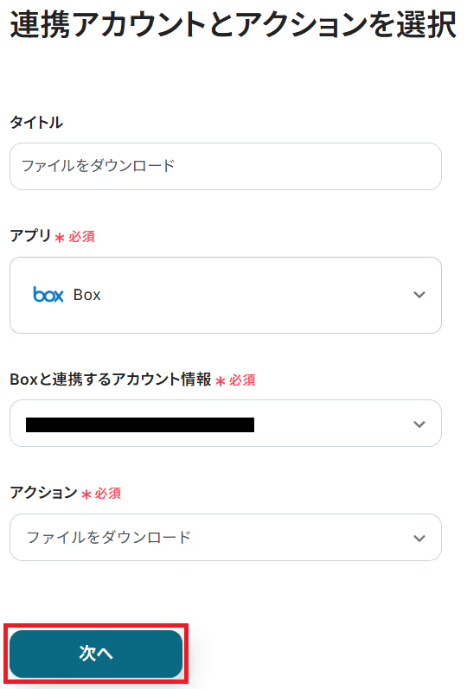
Task: Click the 必須 marker beside account info label
Action: (242, 380)
